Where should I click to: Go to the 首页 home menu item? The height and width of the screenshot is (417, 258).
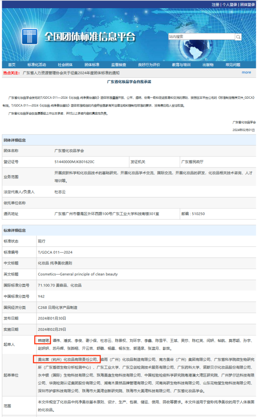(12, 65)
